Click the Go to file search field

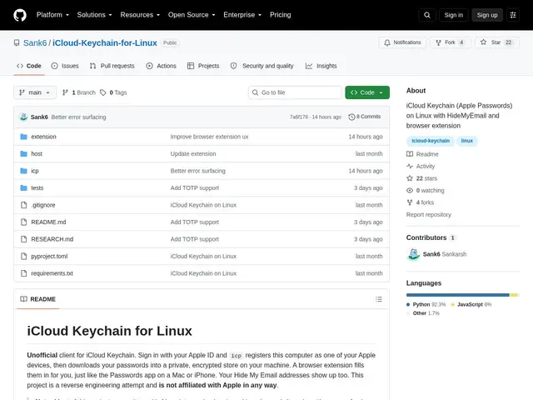click(295, 92)
